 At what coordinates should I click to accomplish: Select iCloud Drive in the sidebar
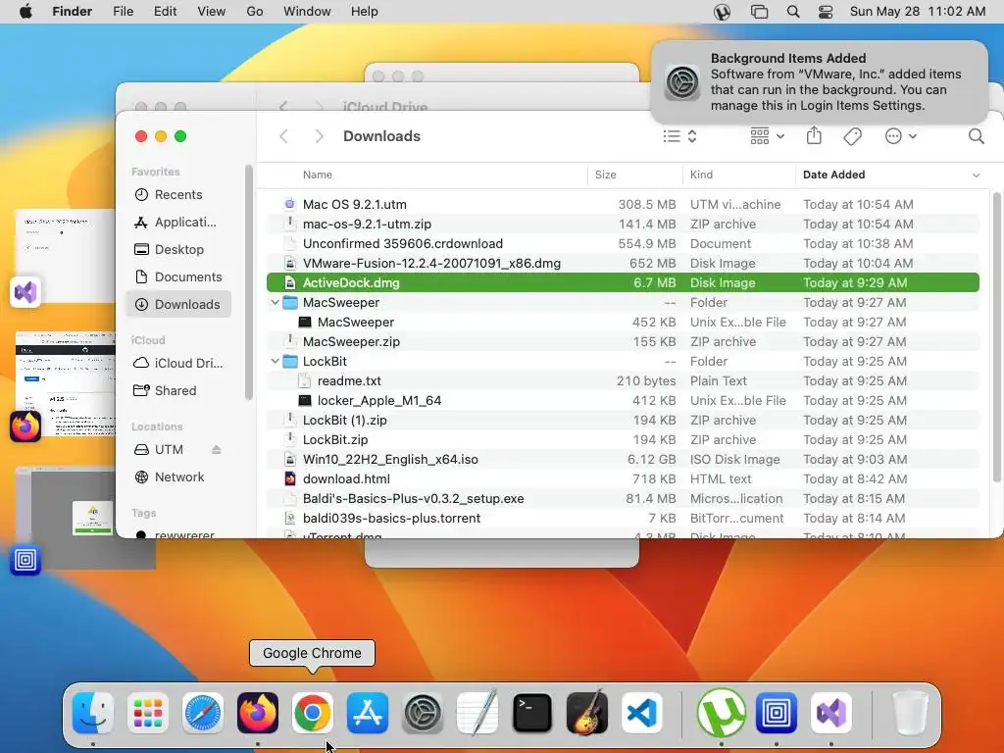click(178, 363)
